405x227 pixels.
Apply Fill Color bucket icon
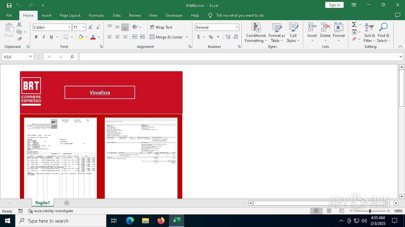click(x=81, y=37)
